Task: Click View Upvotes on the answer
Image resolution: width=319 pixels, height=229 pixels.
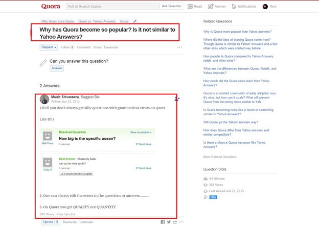Action: tap(66, 214)
